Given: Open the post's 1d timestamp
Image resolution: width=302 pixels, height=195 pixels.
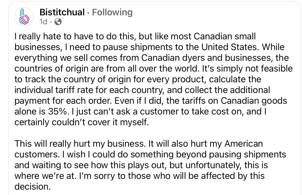Looking at the screenshot, I should (43, 22).
